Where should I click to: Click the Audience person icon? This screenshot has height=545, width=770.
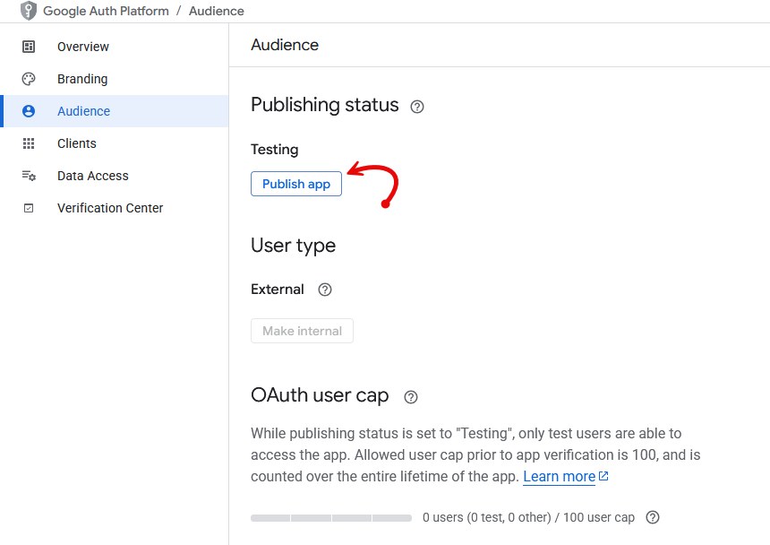point(29,111)
